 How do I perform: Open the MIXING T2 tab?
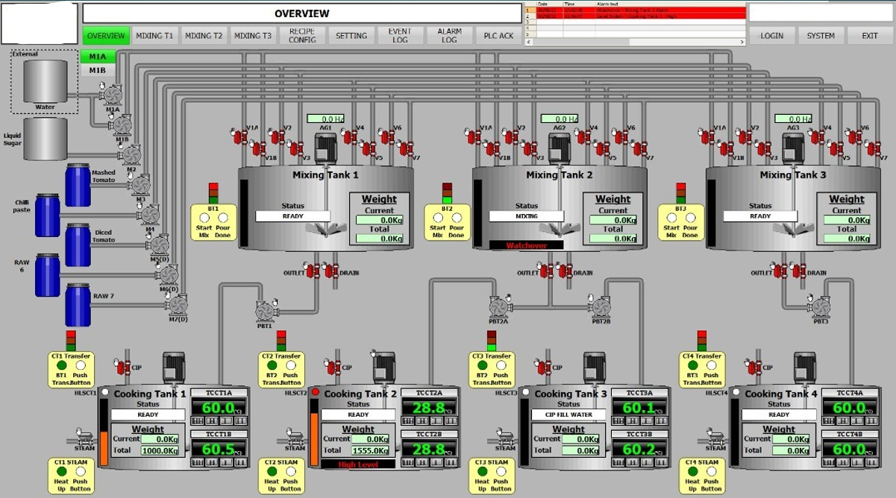click(204, 36)
